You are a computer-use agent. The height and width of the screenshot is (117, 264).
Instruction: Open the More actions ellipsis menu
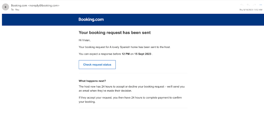point(260,5)
